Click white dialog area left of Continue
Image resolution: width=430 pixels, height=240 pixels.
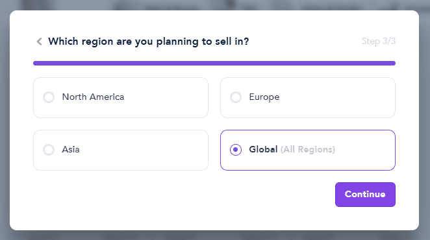click(x=178, y=197)
